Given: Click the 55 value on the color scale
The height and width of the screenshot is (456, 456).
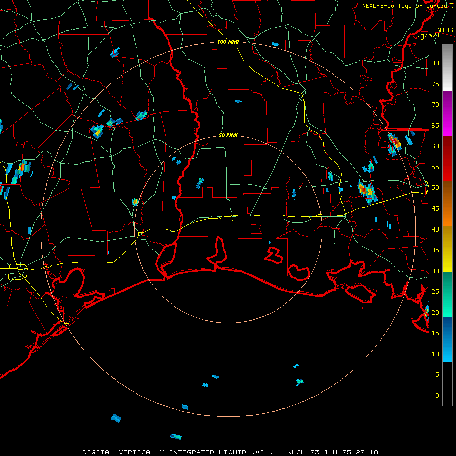Looking at the screenshot, I should tap(435, 167).
